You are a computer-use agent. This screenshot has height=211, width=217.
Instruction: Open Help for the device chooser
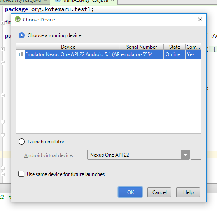click(x=188, y=192)
